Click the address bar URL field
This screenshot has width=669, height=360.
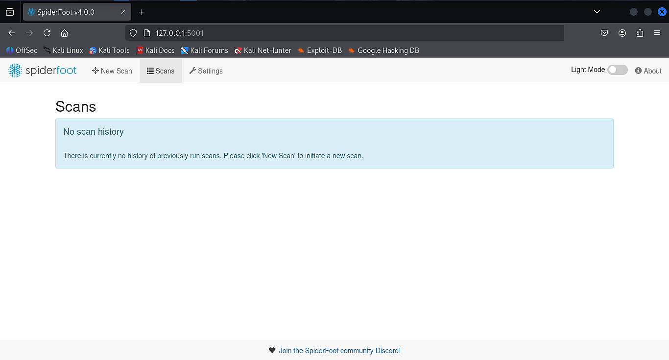[x=343, y=33]
